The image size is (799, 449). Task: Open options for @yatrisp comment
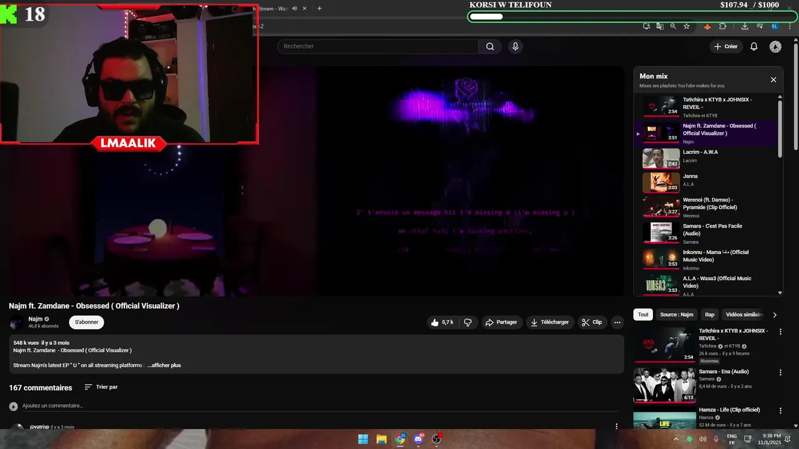(617, 427)
